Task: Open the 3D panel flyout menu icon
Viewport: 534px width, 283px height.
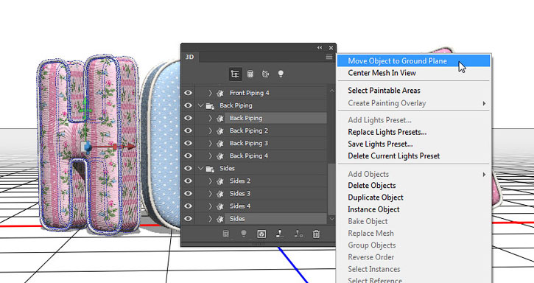Action: tap(329, 57)
